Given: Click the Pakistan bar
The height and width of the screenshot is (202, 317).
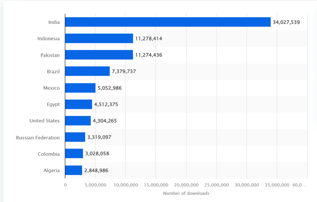Looking at the screenshot, I should (99, 55).
